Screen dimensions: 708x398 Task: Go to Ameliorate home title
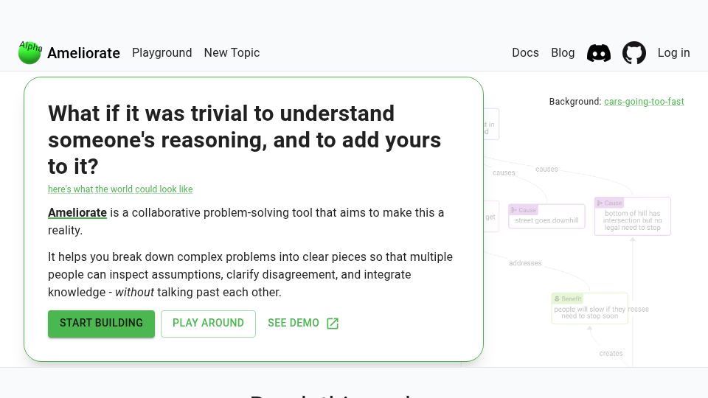[x=83, y=53]
